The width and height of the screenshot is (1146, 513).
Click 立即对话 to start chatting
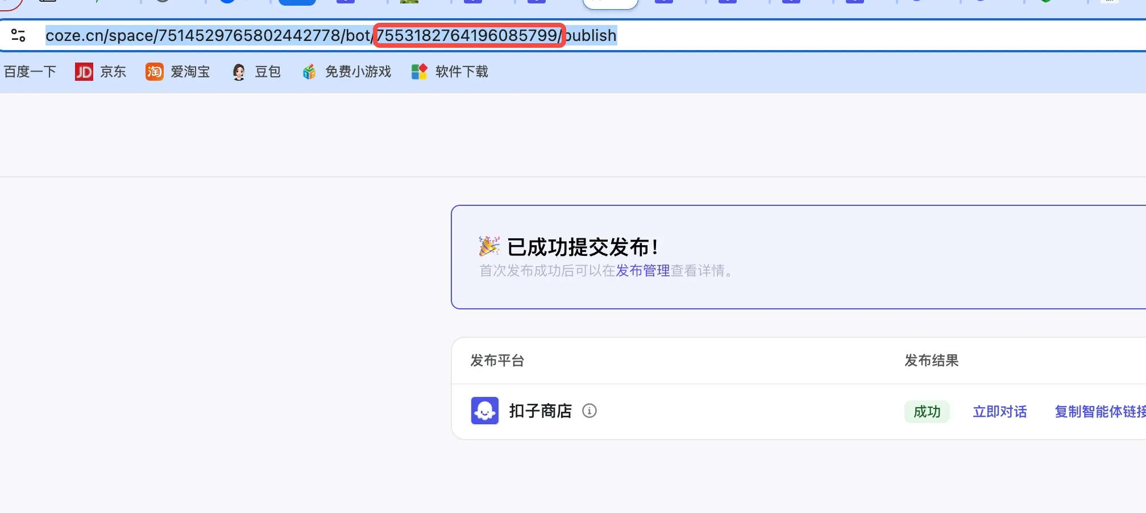999,412
